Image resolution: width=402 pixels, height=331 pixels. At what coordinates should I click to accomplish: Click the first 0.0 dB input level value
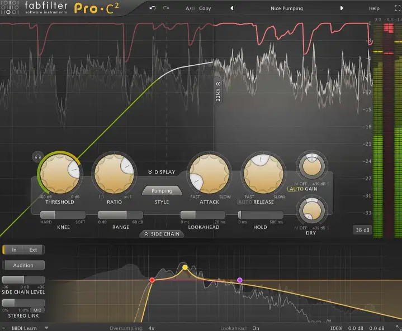point(356,328)
